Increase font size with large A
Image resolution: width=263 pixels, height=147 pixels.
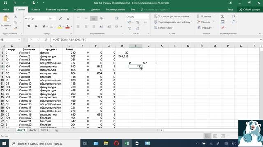pyautogui.click(x=60, y=18)
